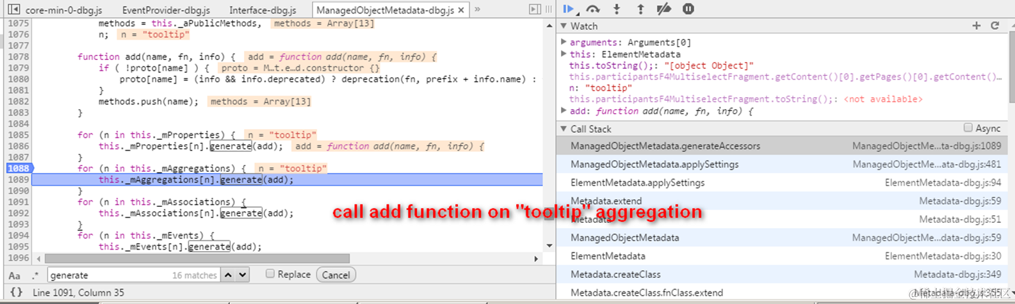Viewport: 1015px width, 304px height.
Task: Expand this: ElementMetadata watch entry
Action: [564, 54]
